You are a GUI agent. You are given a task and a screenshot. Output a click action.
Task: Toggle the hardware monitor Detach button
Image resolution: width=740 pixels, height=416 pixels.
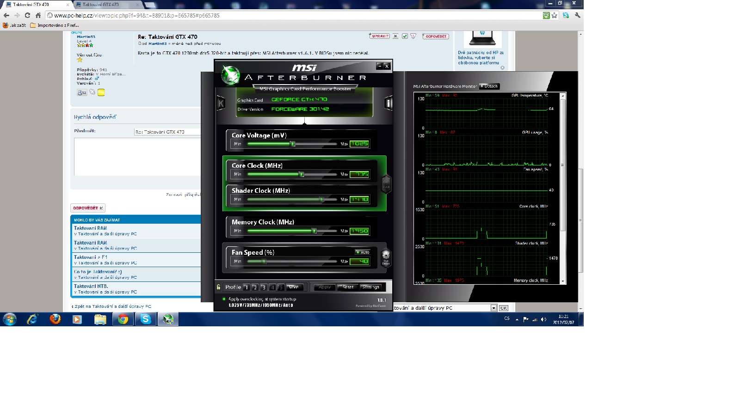[489, 86]
